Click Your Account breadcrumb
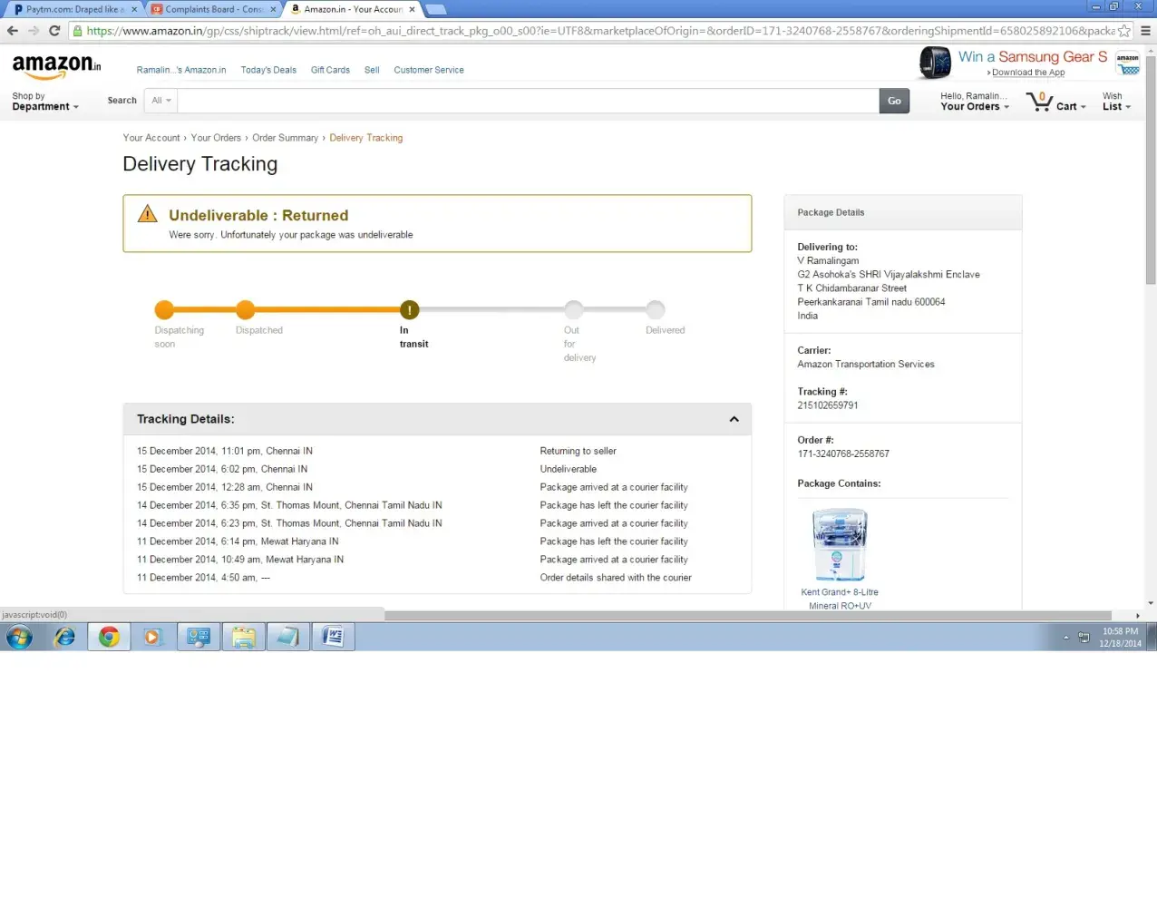 (x=151, y=138)
